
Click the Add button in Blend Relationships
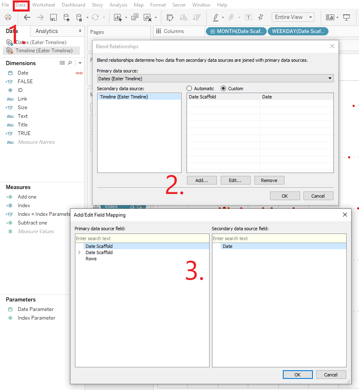[x=202, y=180]
